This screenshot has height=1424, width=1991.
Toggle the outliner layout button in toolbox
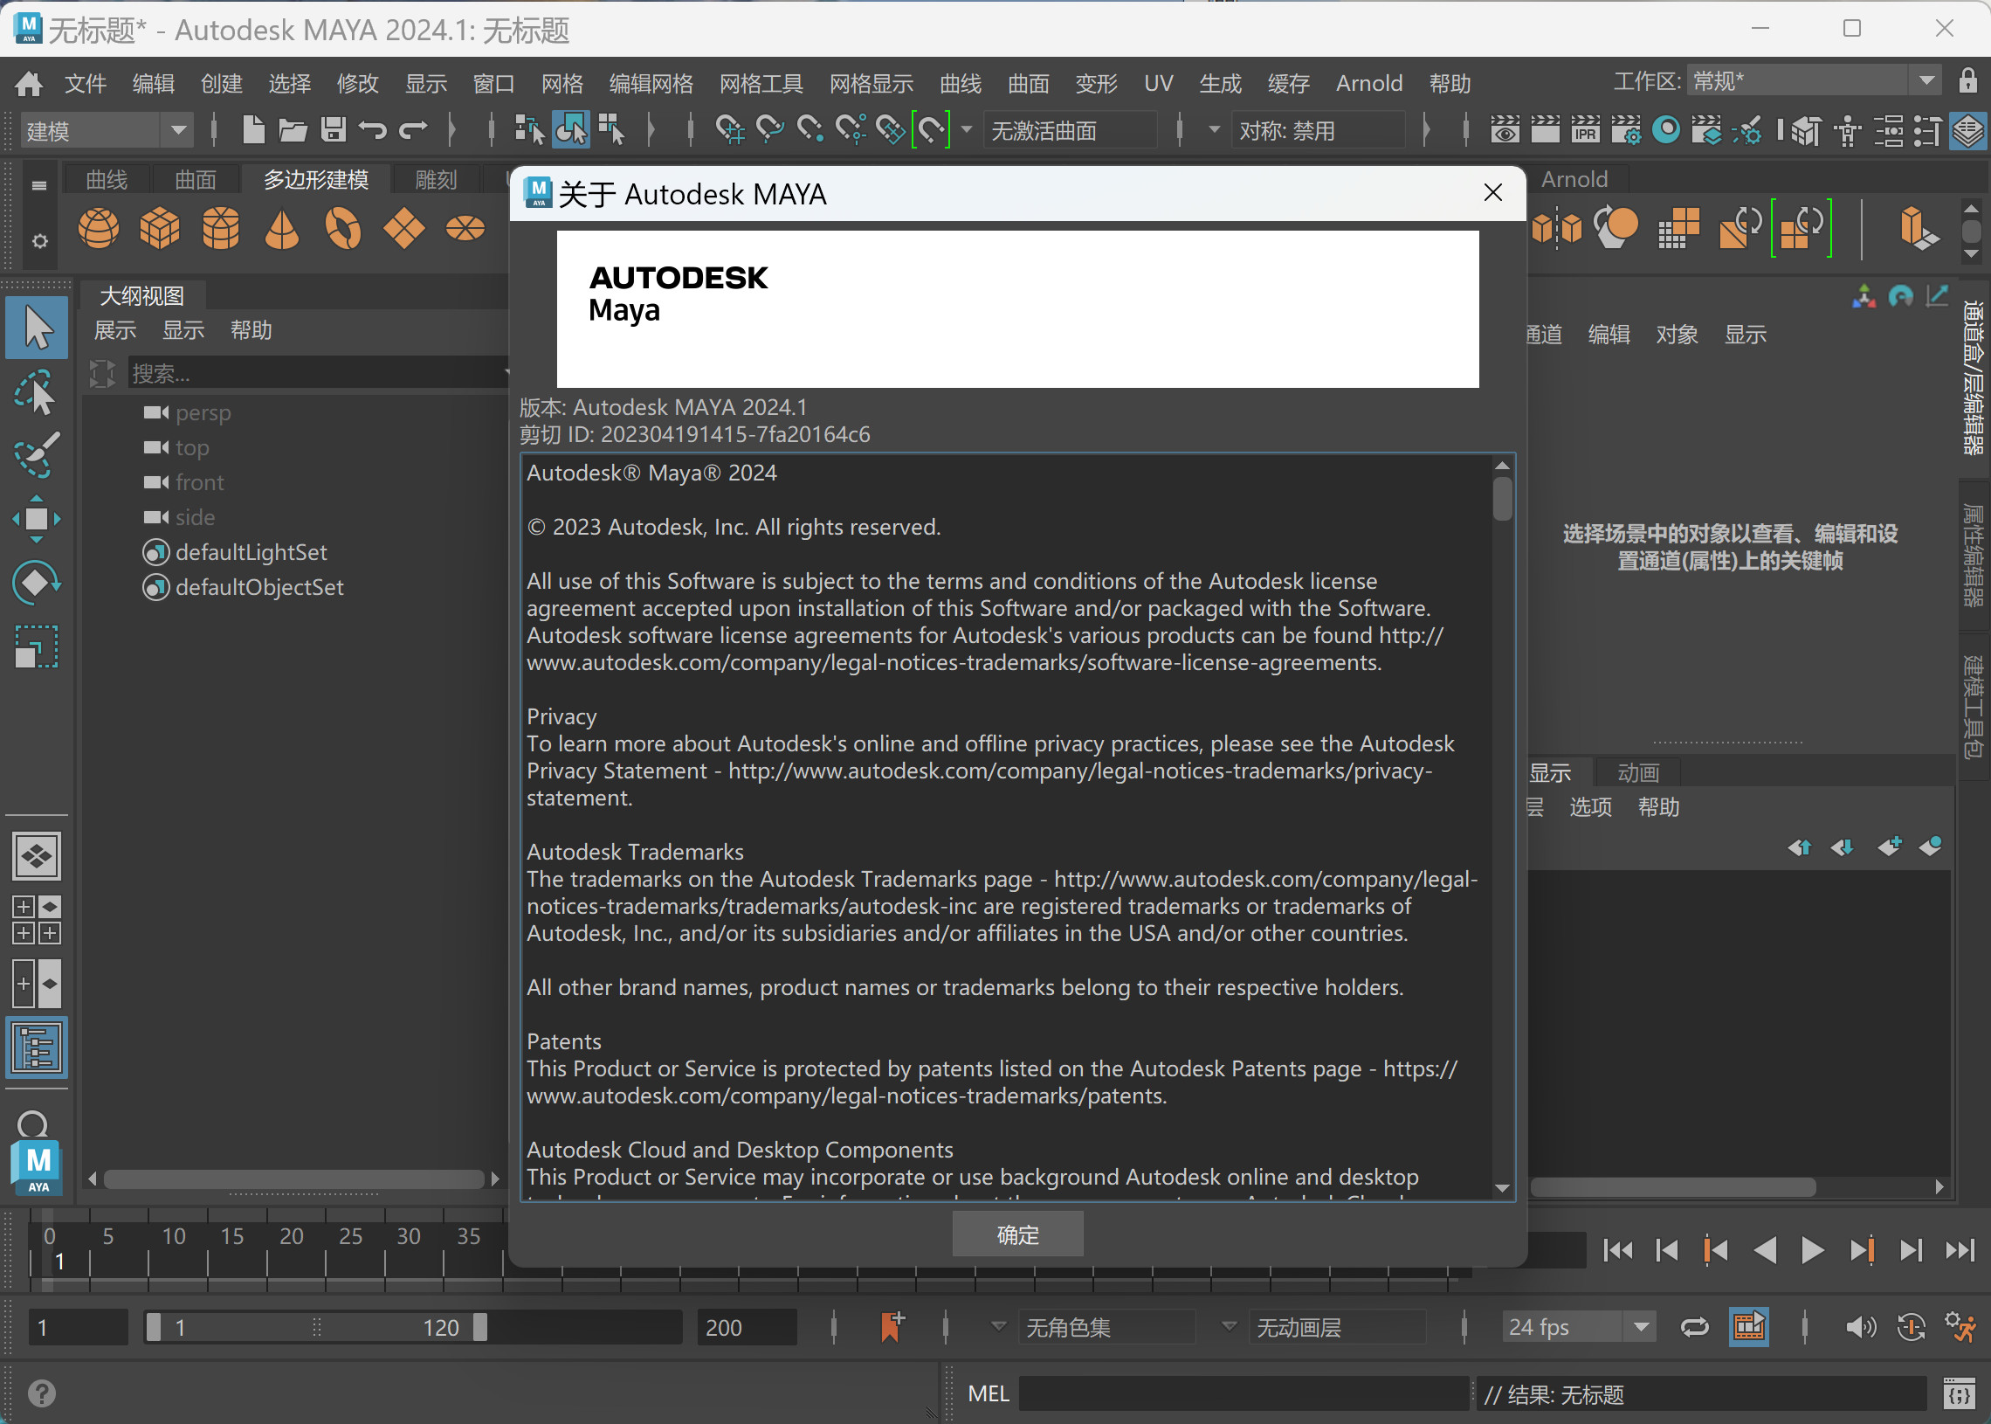(37, 1047)
